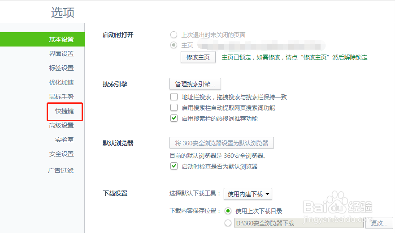Uncheck 启用搜索栏的热搜词推荐功能
The height and width of the screenshot is (233, 395).
174,118
